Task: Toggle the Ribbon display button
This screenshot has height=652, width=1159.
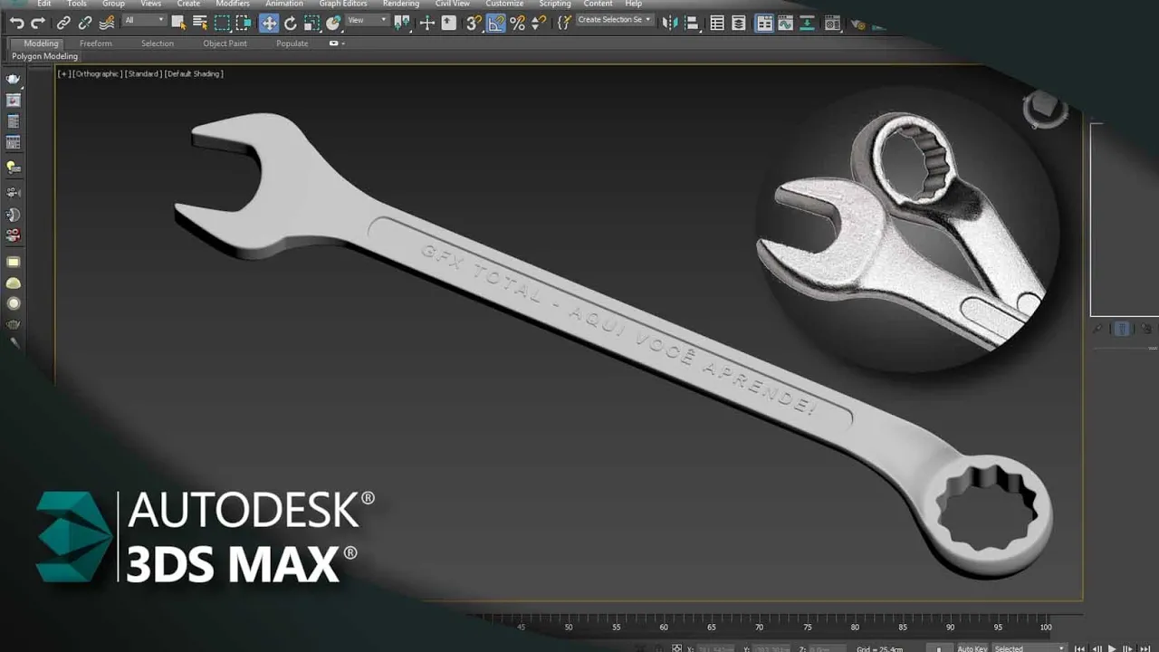Action: [x=764, y=23]
